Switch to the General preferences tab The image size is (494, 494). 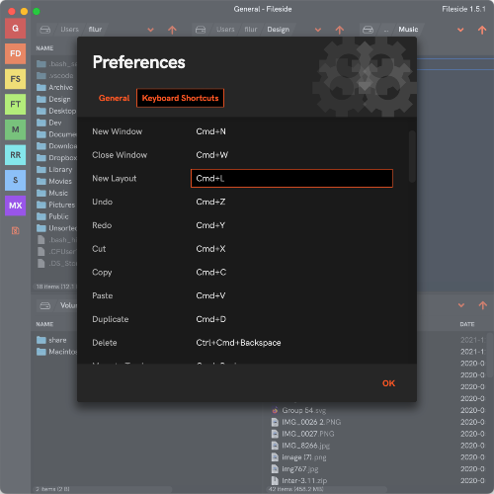tap(114, 98)
